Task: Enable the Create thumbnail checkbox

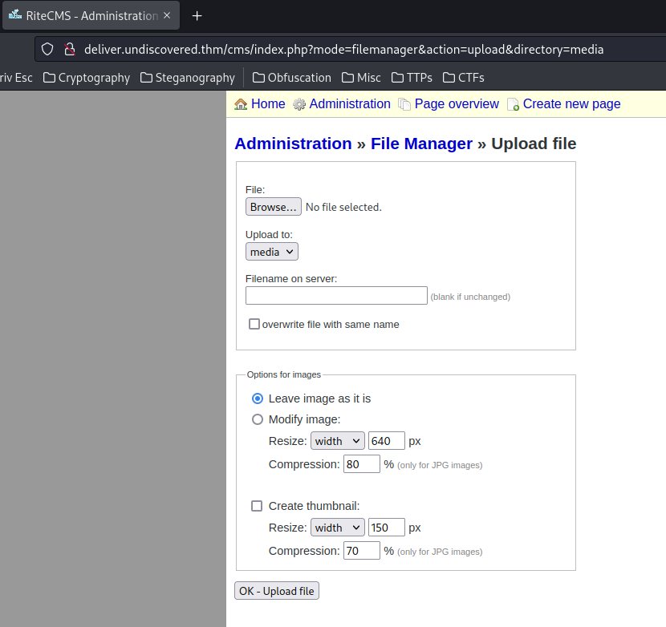Action: tap(257, 506)
